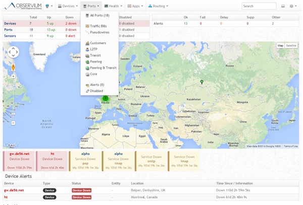Viewport: 303px width, 205px height.
Task: Open the Devices summary link
Action: coord(10,24)
